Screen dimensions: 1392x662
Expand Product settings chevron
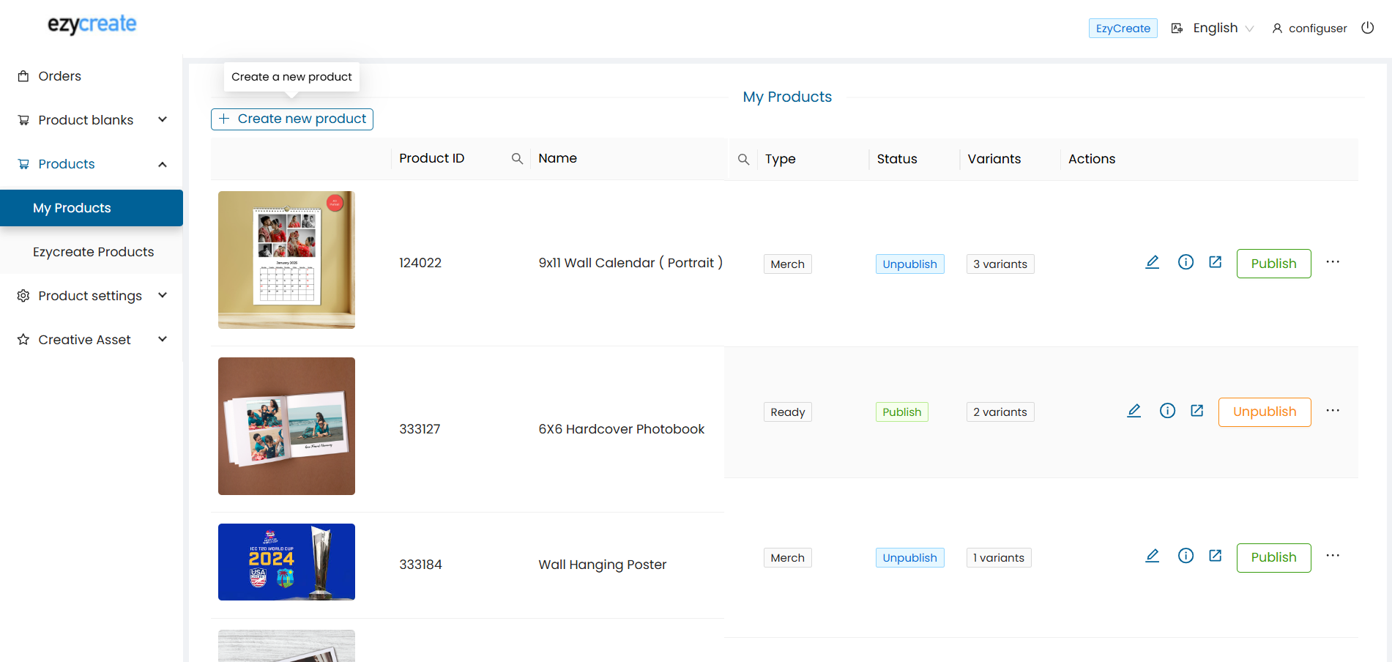(x=163, y=295)
